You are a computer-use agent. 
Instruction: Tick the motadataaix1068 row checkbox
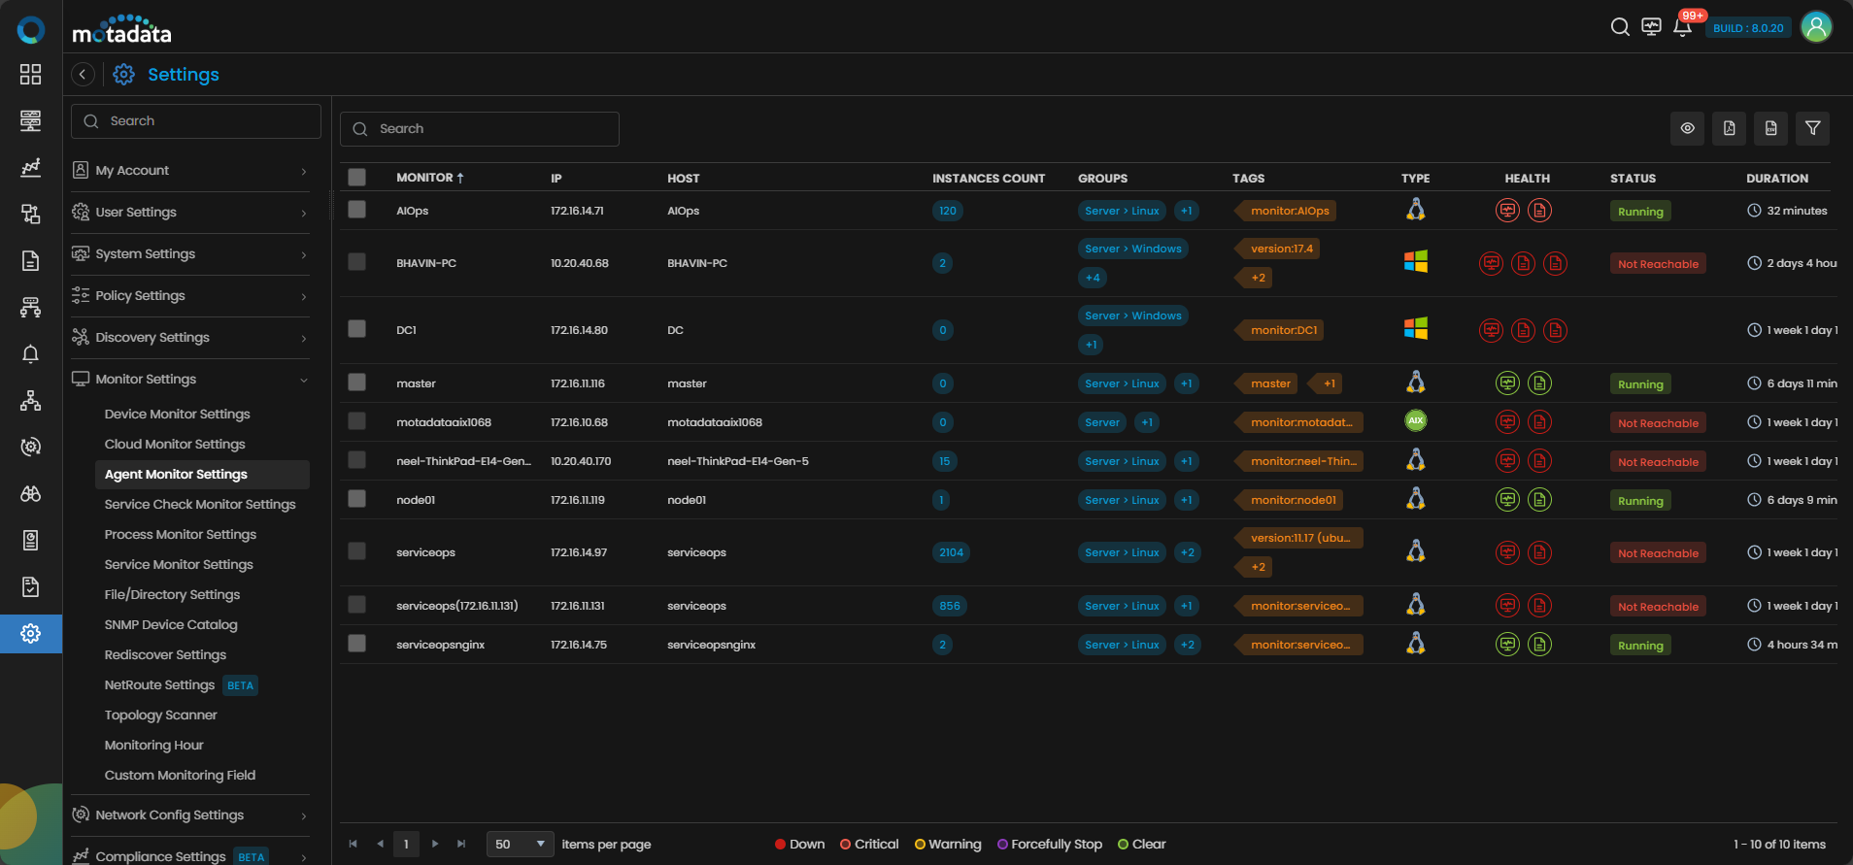(x=357, y=421)
